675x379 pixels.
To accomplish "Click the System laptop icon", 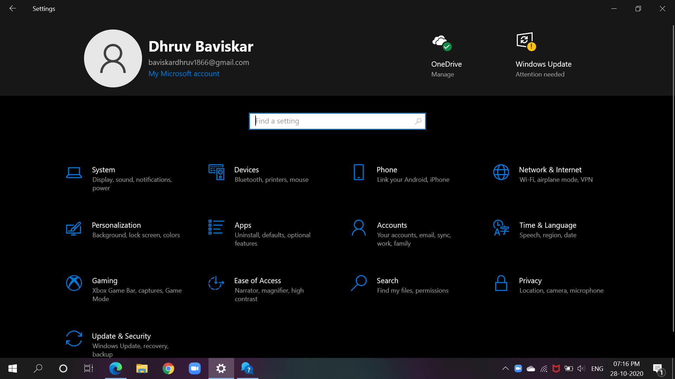I will pyautogui.click(x=74, y=173).
